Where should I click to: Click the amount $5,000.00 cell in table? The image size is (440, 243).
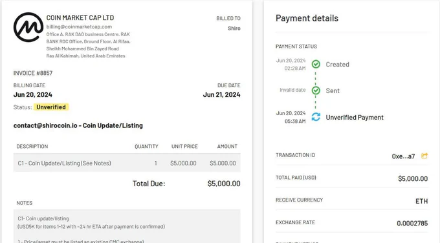coord(223,163)
